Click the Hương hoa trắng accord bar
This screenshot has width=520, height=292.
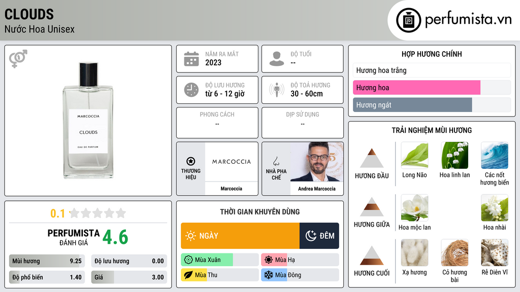432,70
